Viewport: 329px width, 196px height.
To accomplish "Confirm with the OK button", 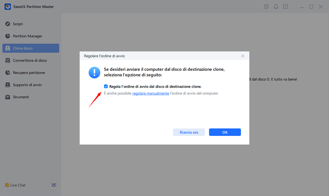I will click(x=225, y=132).
